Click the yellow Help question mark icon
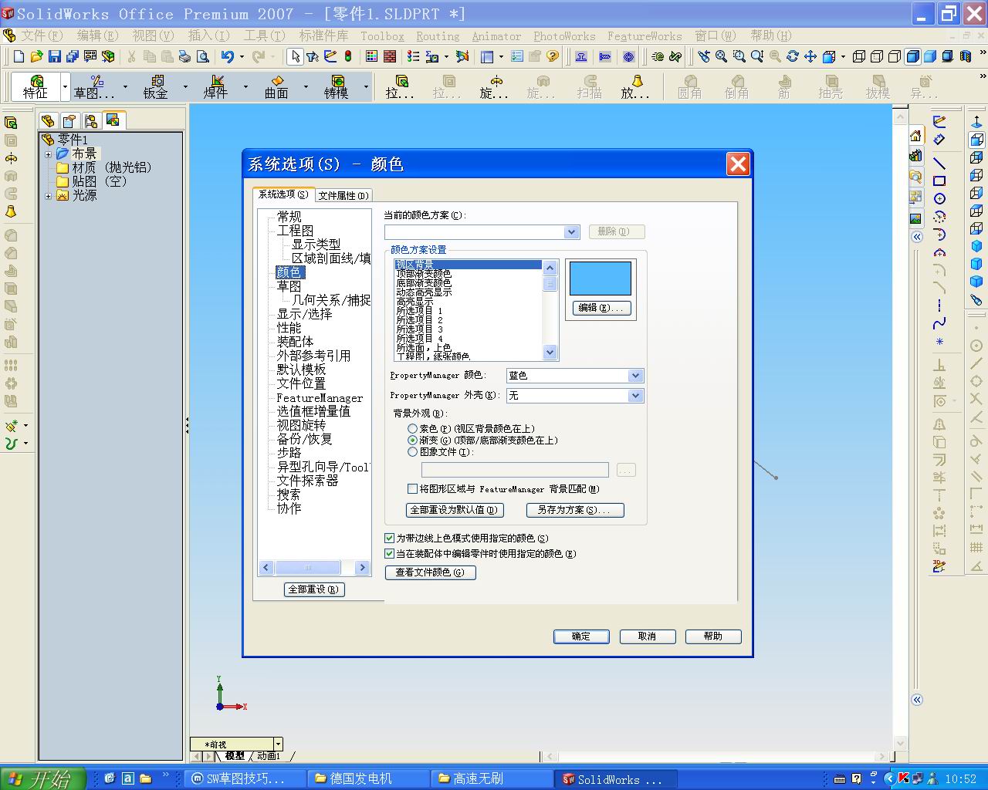Image resolution: width=988 pixels, height=790 pixels. 552,56
